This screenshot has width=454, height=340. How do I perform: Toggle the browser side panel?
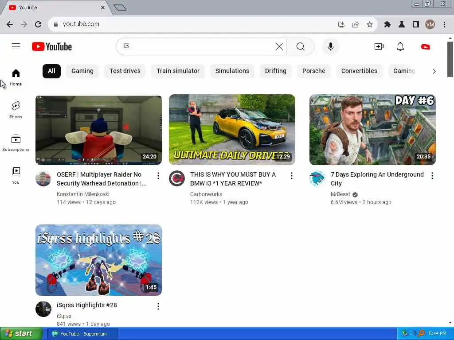(x=416, y=25)
